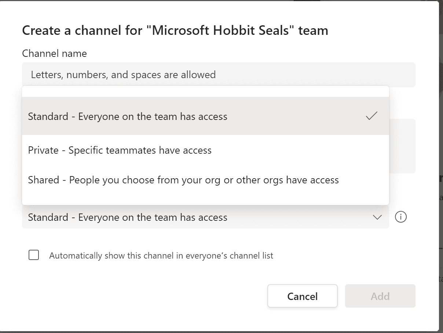This screenshot has height=333, width=443.
Task: Click the greyed-out Add button
Action: coord(380,296)
